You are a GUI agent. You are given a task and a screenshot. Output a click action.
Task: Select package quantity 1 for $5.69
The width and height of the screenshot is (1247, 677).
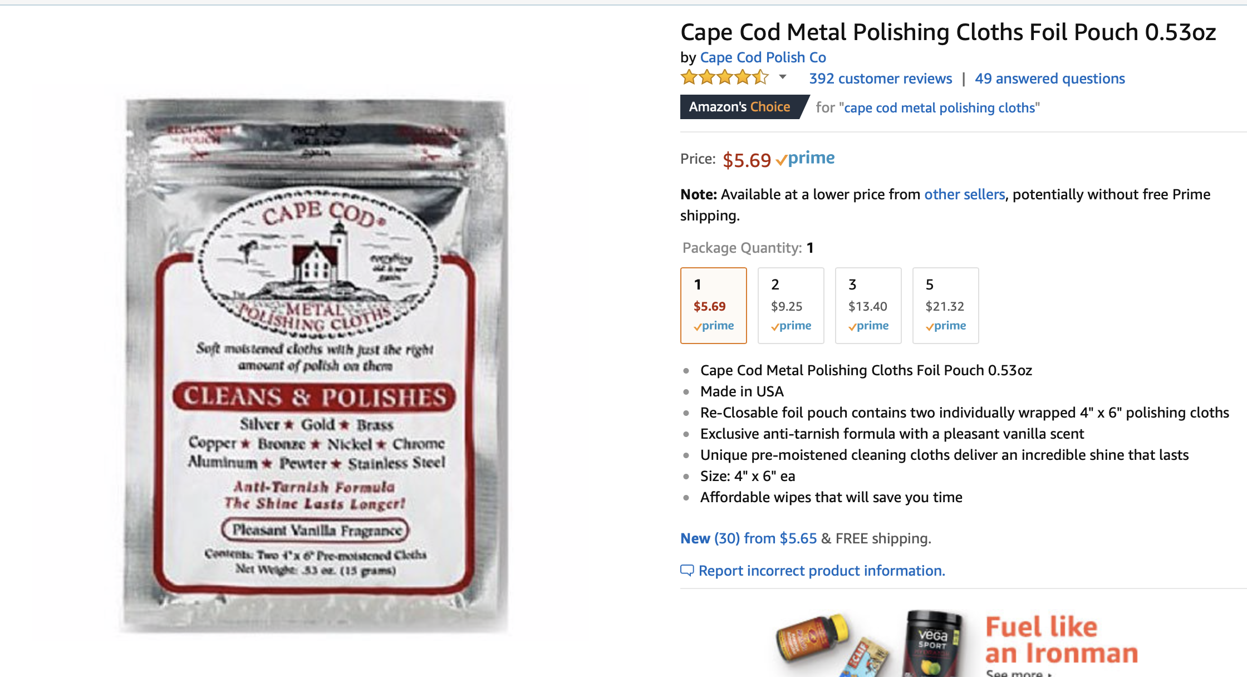714,306
